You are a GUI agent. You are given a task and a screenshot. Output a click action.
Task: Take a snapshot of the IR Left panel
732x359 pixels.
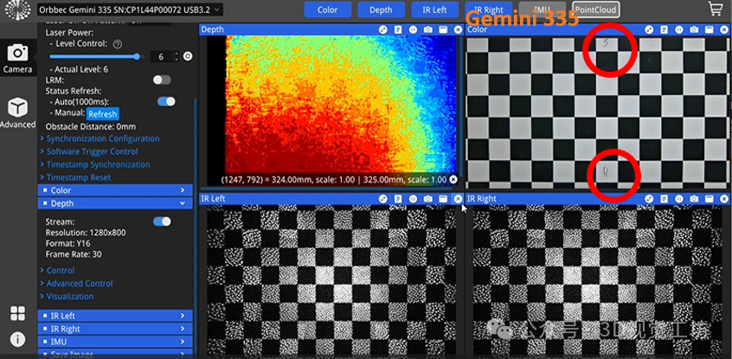click(x=427, y=199)
